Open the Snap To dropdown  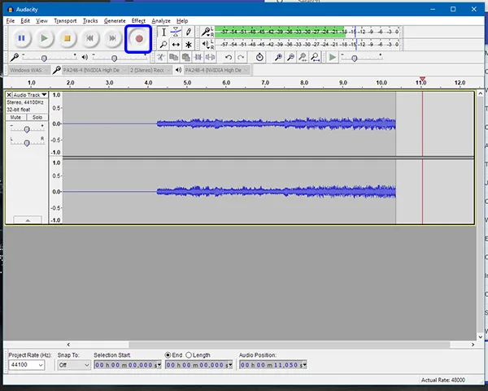pyautogui.click(x=74, y=364)
